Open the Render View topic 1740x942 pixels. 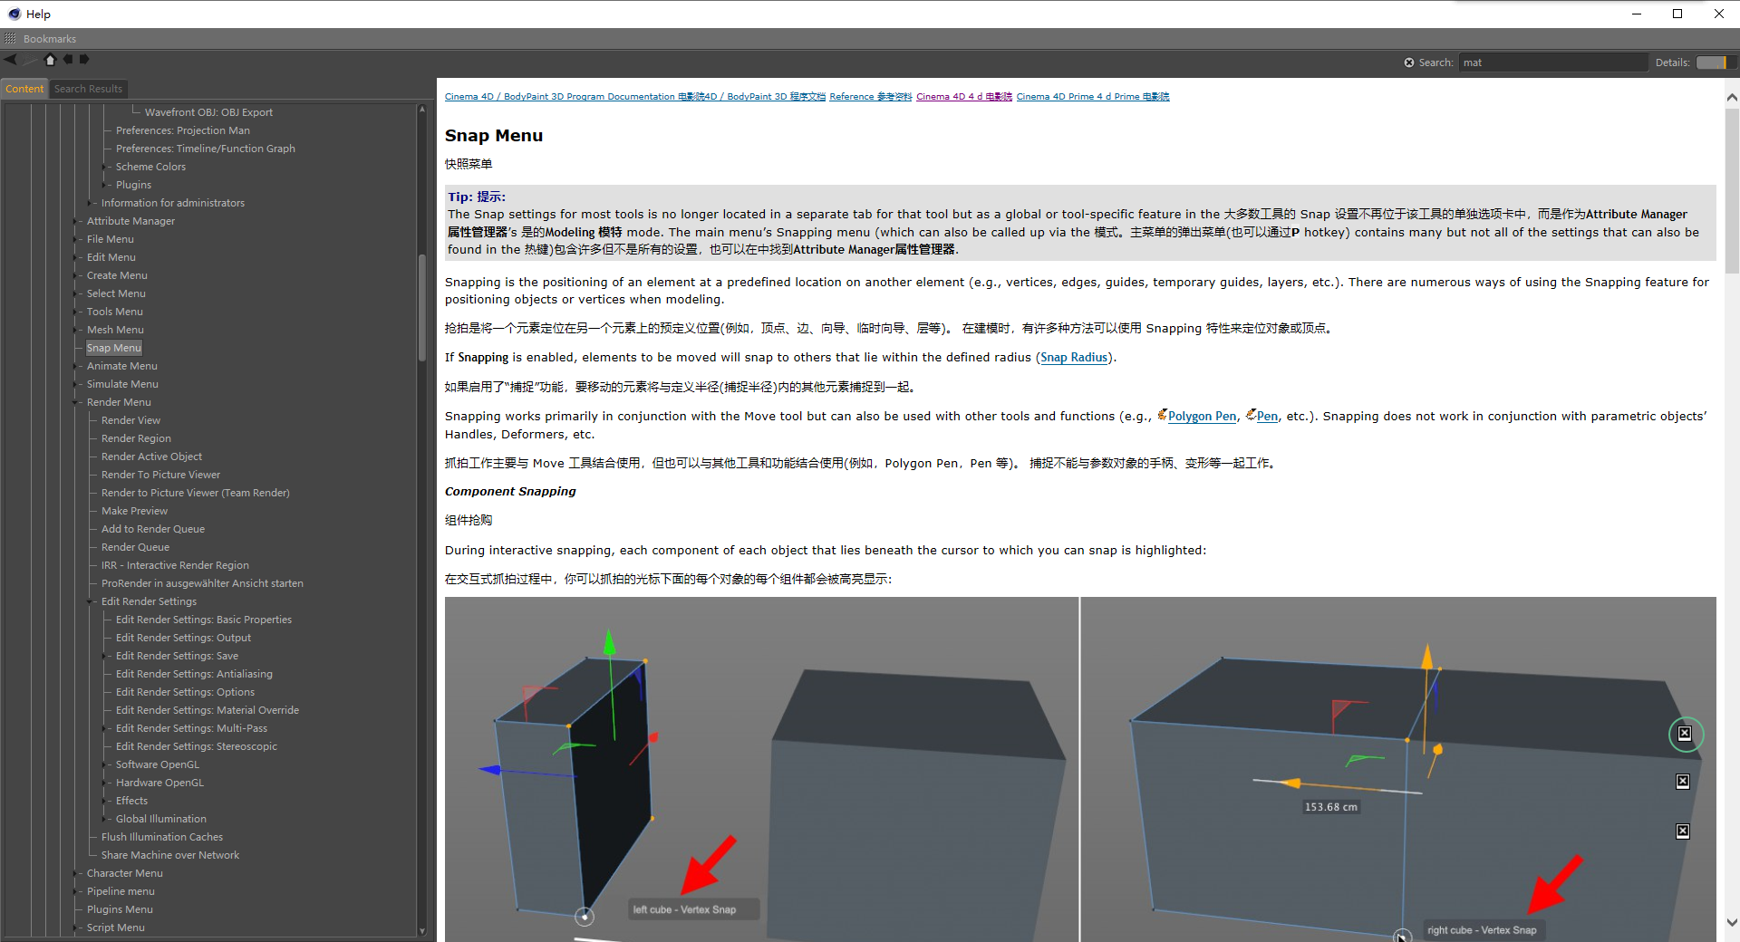(x=130, y=420)
